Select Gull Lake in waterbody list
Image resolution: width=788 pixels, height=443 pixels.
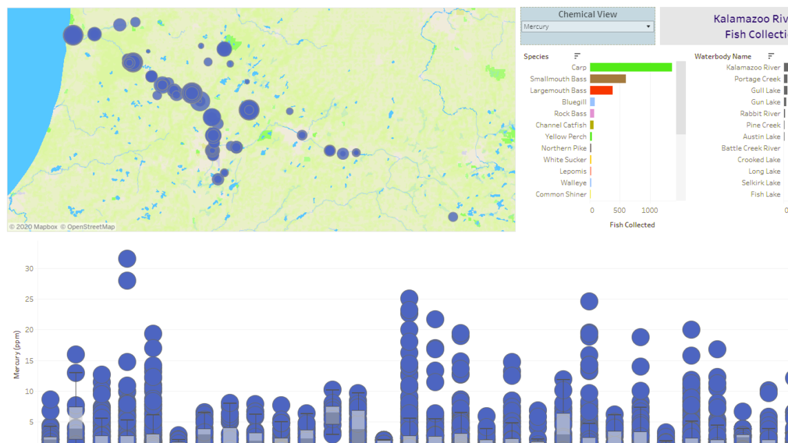[765, 90]
